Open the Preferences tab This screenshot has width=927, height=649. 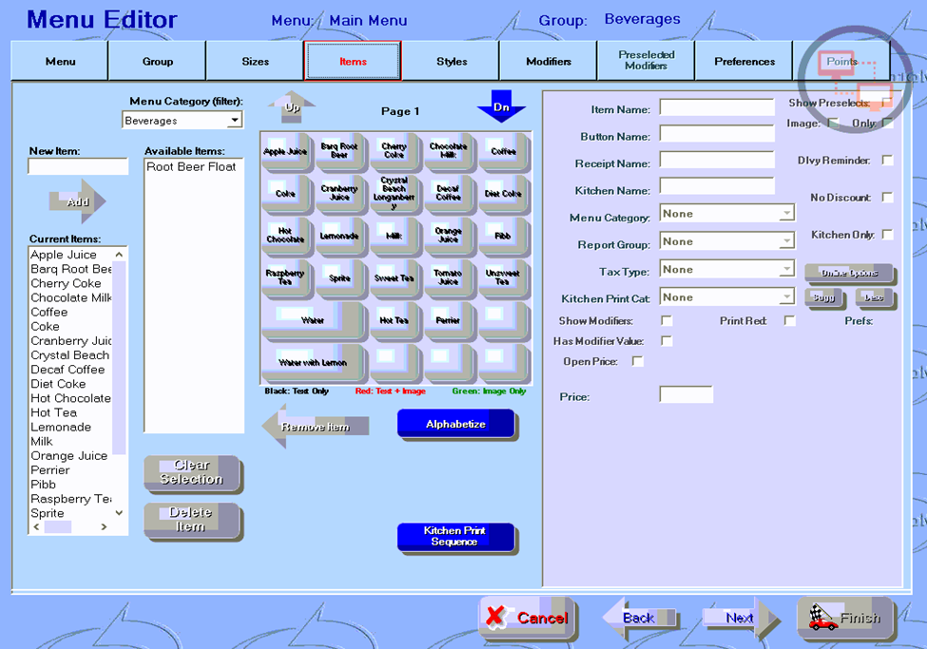744,61
